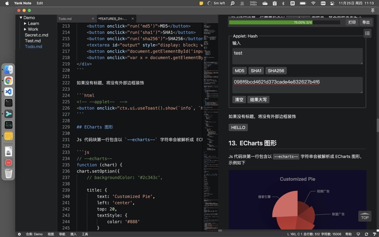Click the HELLO button in preview
Viewport: 379px width, 237px height.
[x=238, y=128]
